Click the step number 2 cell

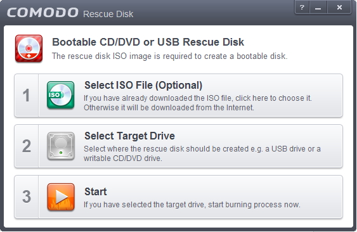click(27, 146)
